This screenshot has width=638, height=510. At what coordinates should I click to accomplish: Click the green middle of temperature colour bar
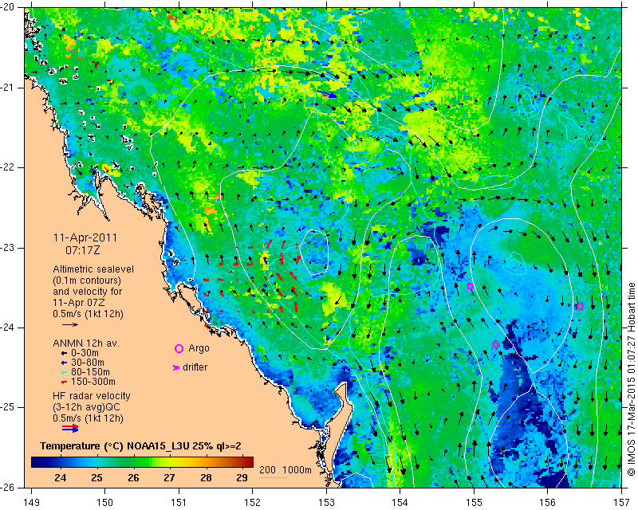point(140,462)
